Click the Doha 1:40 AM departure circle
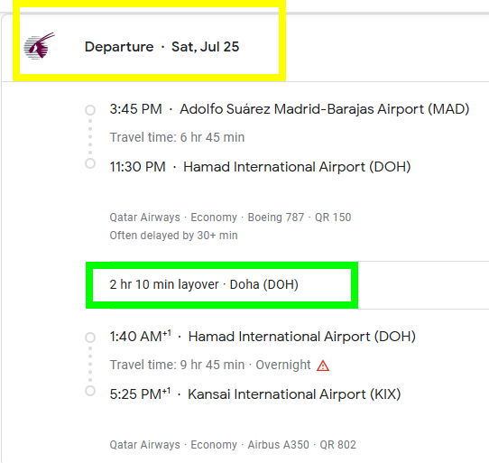This screenshot has width=489, height=463. tap(90, 338)
